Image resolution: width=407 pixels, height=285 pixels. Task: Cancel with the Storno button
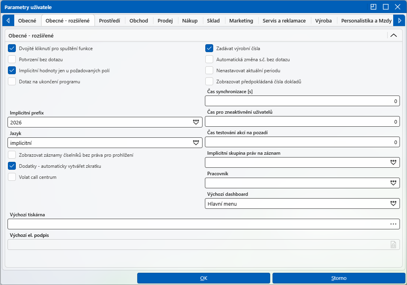pyautogui.click(x=339, y=278)
